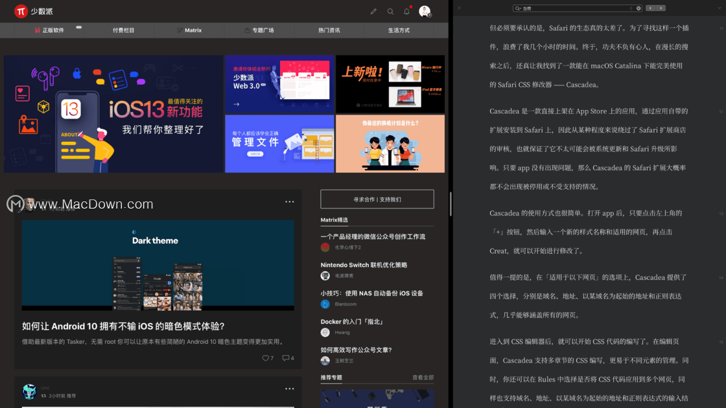Click the 推荐专题 section heading

(331, 378)
